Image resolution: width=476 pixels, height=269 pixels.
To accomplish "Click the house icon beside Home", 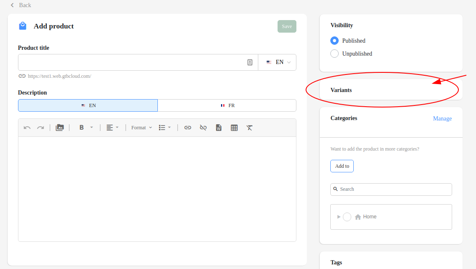I will 358,217.
